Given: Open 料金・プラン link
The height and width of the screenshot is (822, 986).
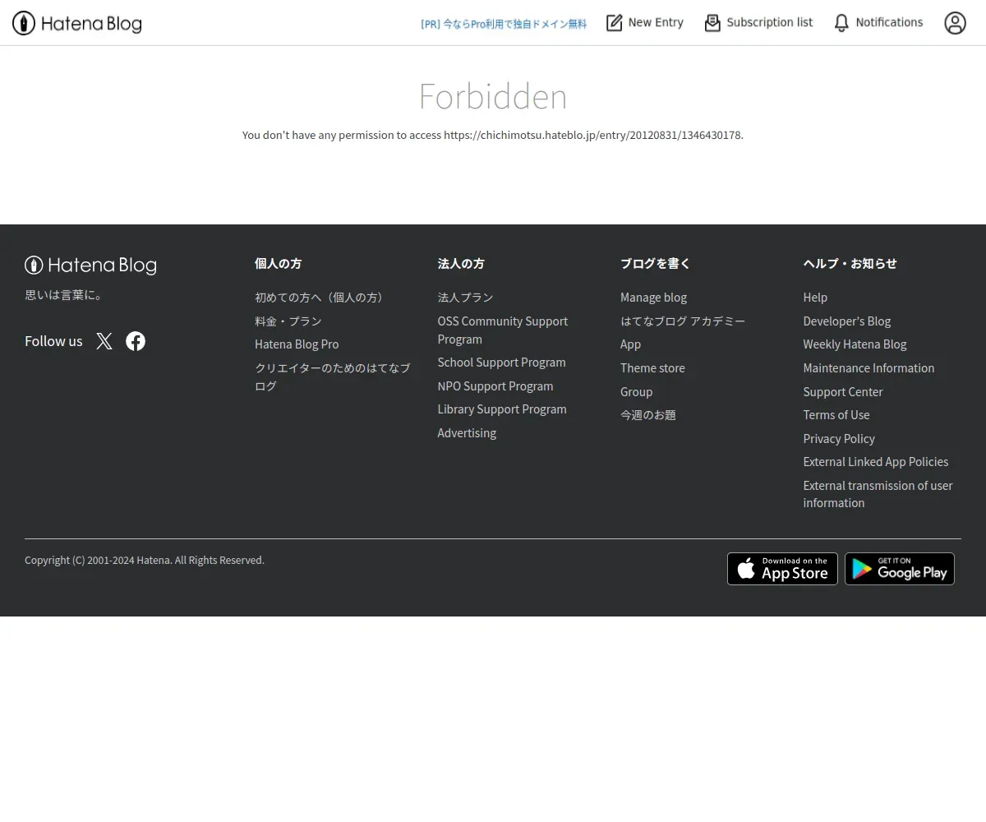Looking at the screenshot, I should (288, 321).
